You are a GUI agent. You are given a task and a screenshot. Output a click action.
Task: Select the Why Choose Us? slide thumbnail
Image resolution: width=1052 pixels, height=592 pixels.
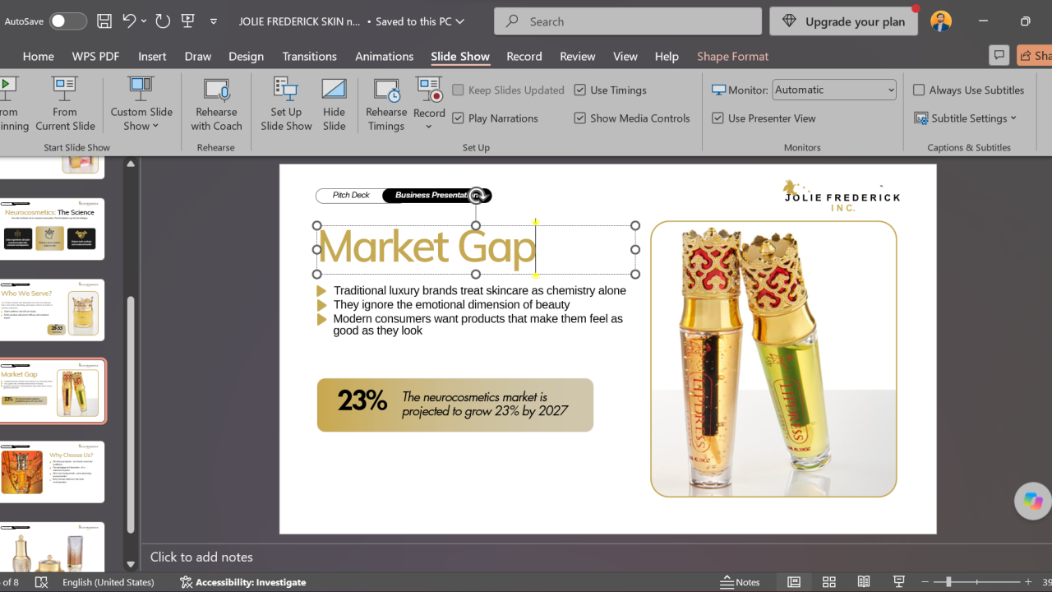tap(52, 472)
